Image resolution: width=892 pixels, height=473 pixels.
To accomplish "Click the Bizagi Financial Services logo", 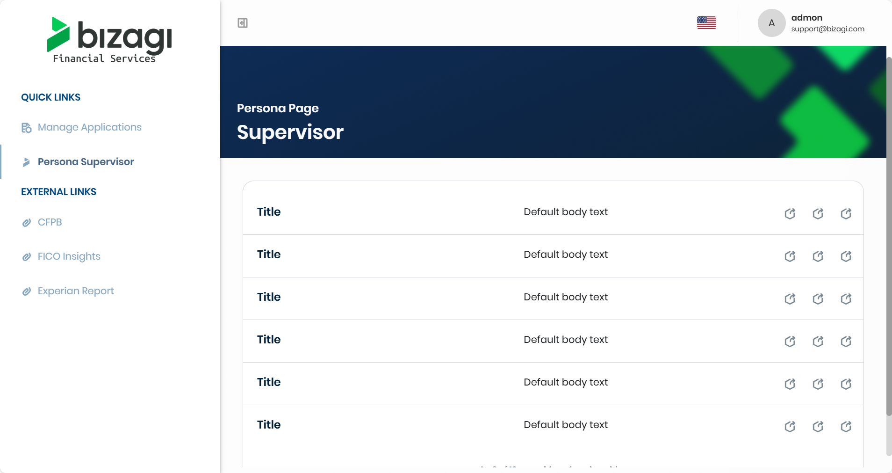I will tap(109, 40).
